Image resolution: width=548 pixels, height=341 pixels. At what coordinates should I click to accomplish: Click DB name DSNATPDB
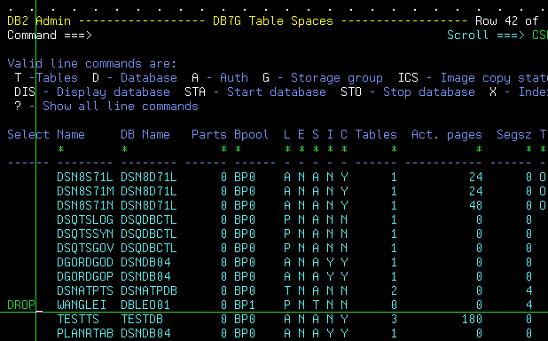click(x=149, y=290)
